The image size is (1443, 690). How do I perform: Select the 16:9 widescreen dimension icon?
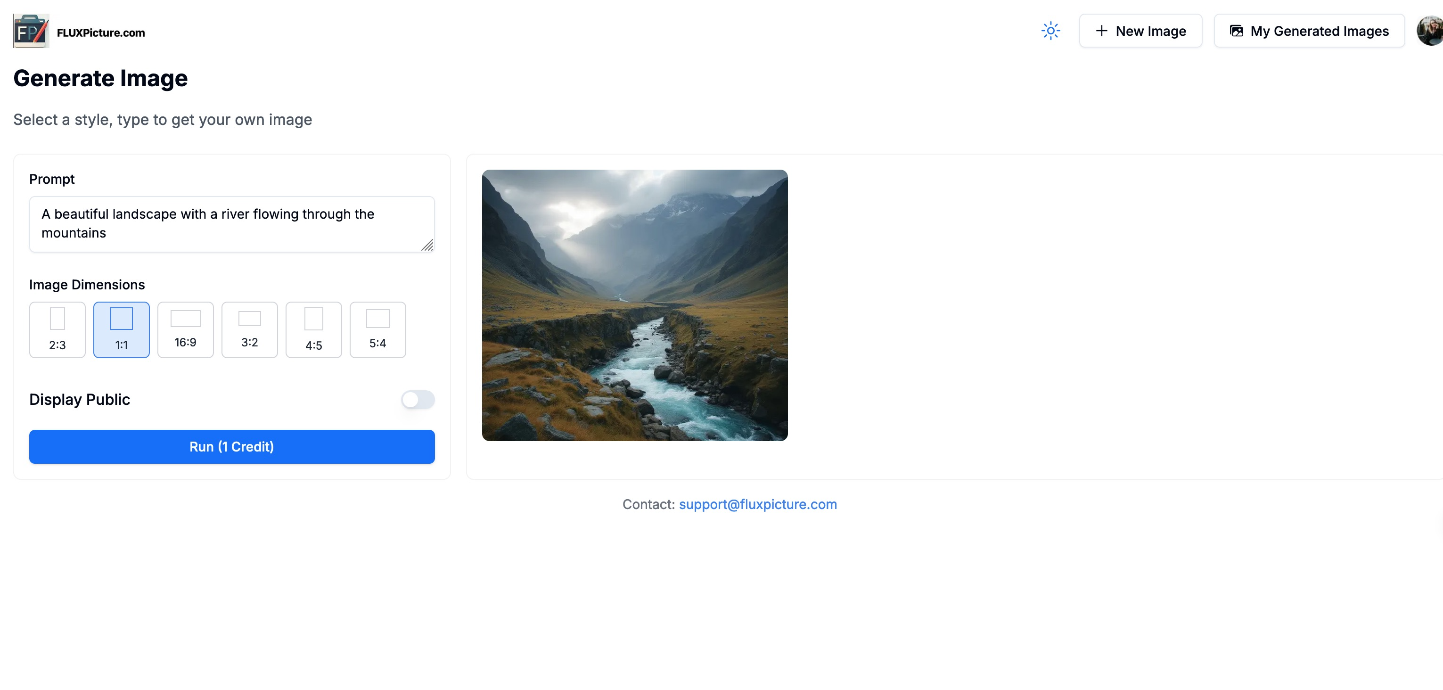[x=185, y=318]
